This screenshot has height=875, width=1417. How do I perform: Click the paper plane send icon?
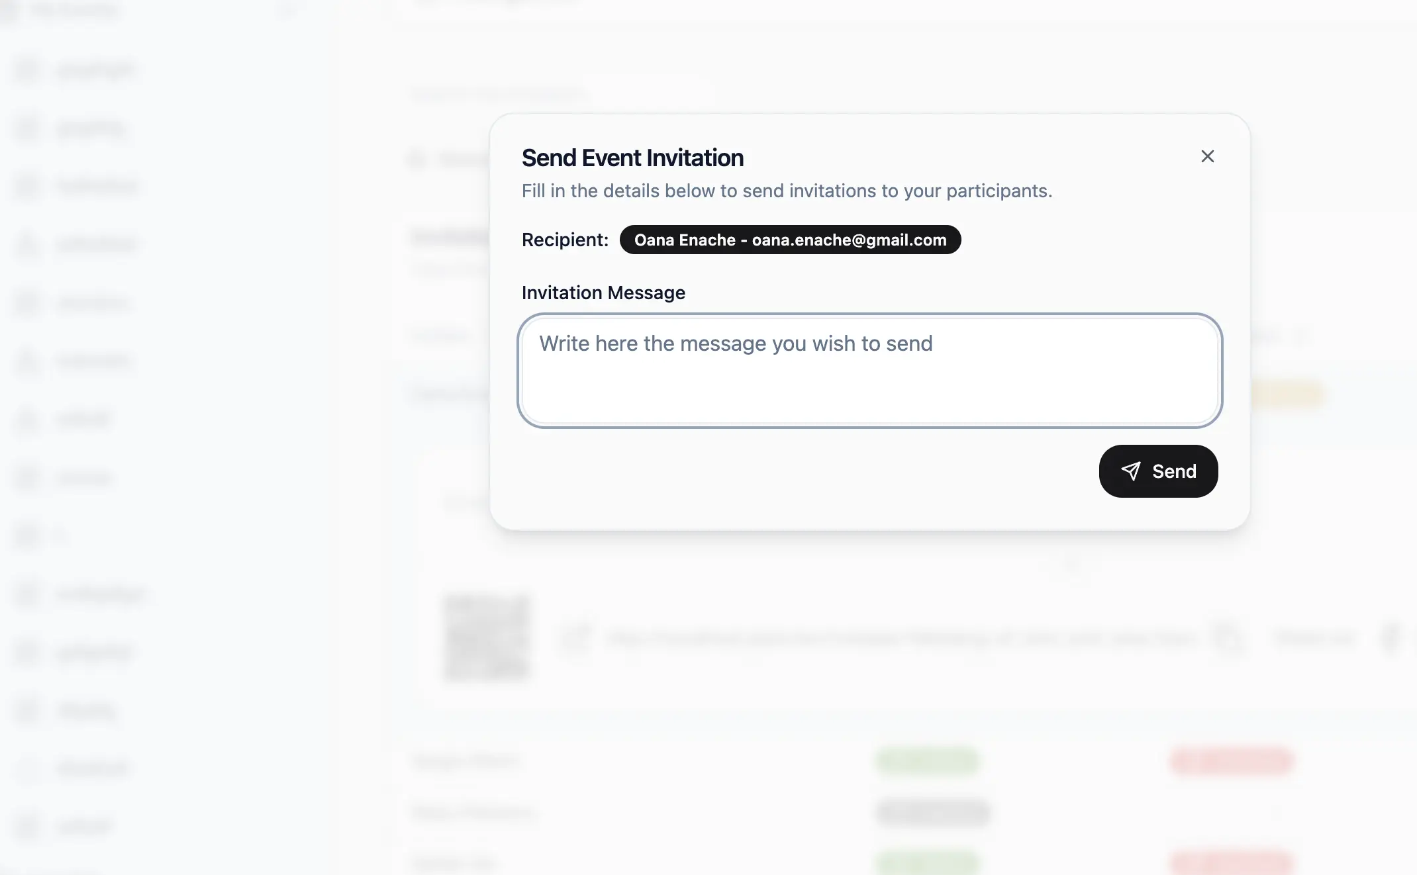[1131, 471]
